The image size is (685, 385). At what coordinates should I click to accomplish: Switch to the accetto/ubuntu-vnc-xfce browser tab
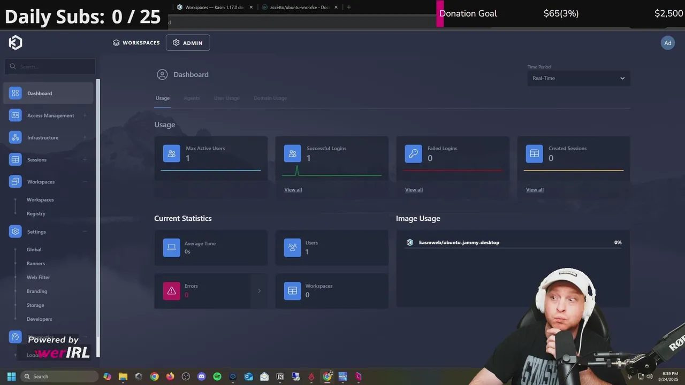(300, 7)
